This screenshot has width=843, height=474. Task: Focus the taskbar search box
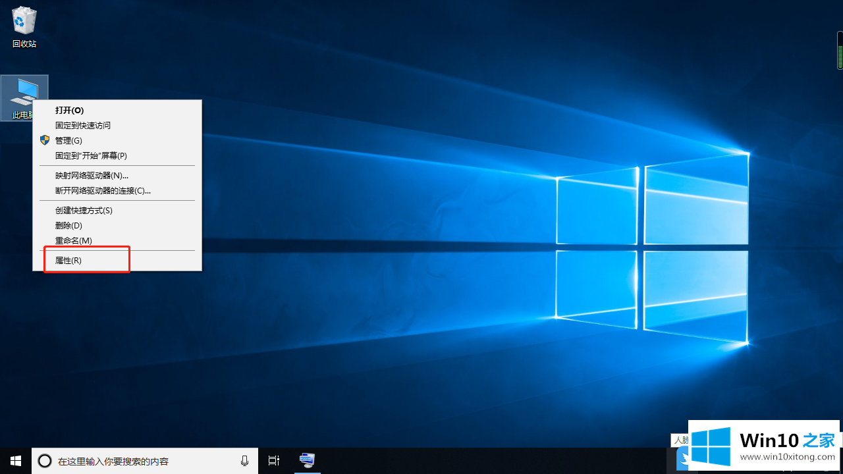tap(145, 461)
